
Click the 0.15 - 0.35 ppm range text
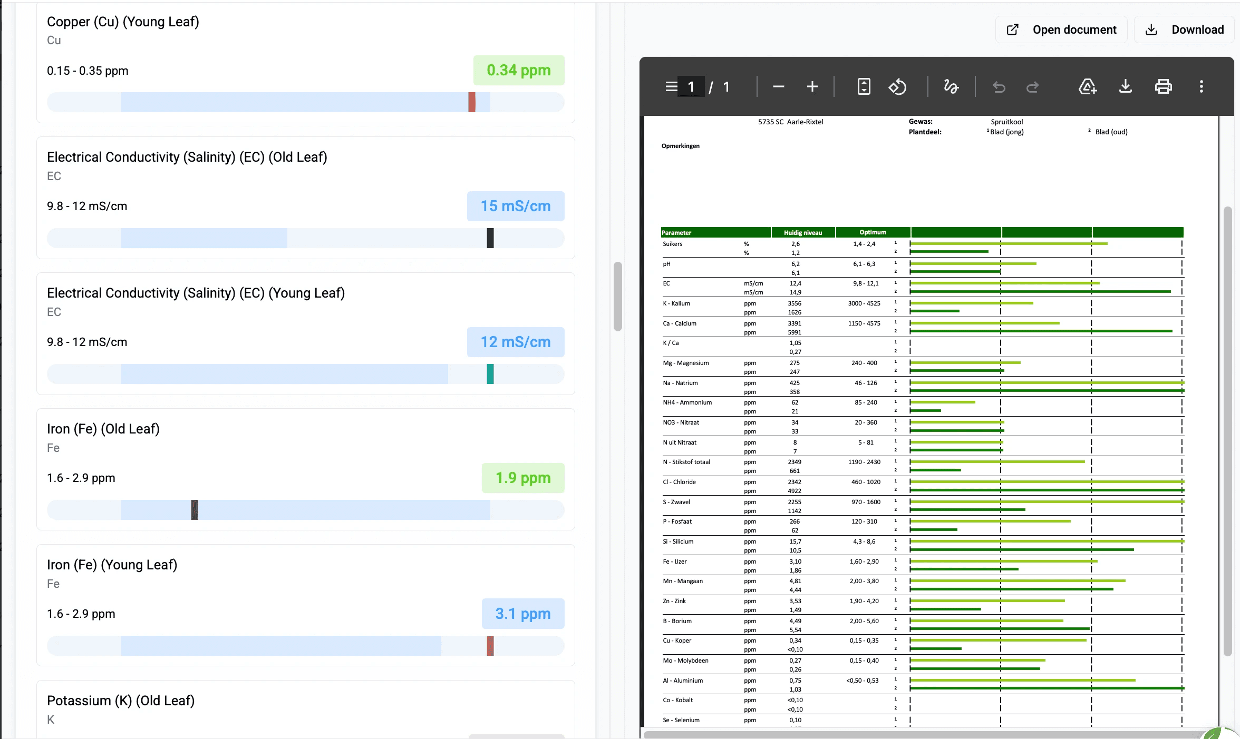(x=88, y=71)
